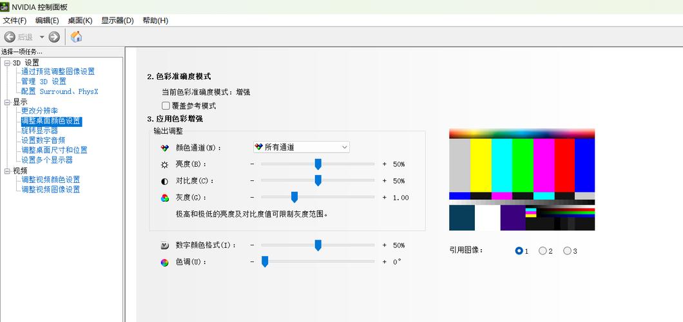Open the 文件(F) menu
The height and width of the screenshot is (322, 683).
[15, 21]
